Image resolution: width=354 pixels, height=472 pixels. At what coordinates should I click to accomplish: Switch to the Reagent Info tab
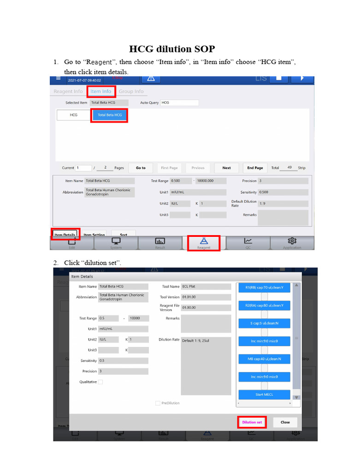[x=68, y=91]
